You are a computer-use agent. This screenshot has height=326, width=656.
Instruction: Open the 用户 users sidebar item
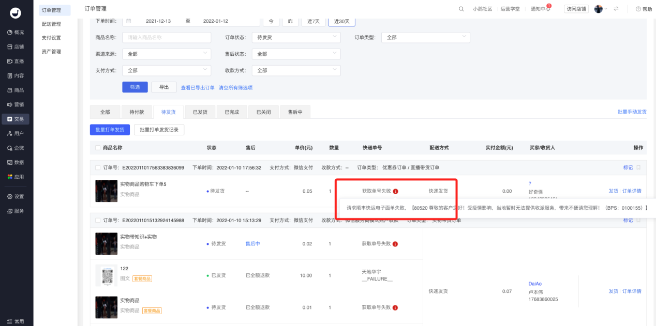click(16, 133)
